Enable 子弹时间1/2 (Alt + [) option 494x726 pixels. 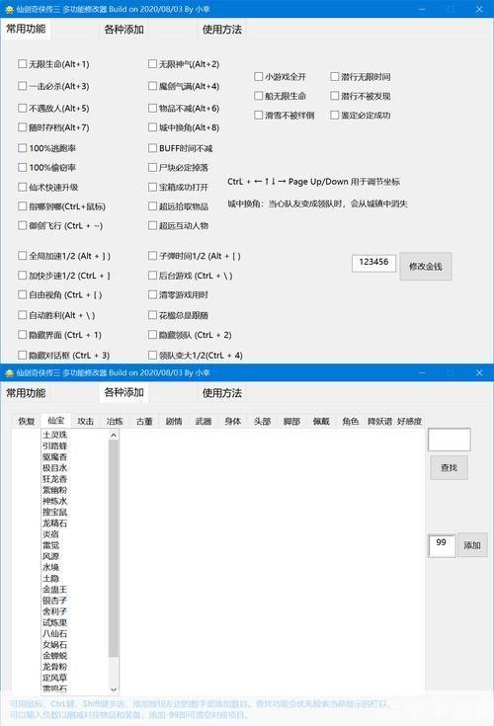click(x=152, y=256)
